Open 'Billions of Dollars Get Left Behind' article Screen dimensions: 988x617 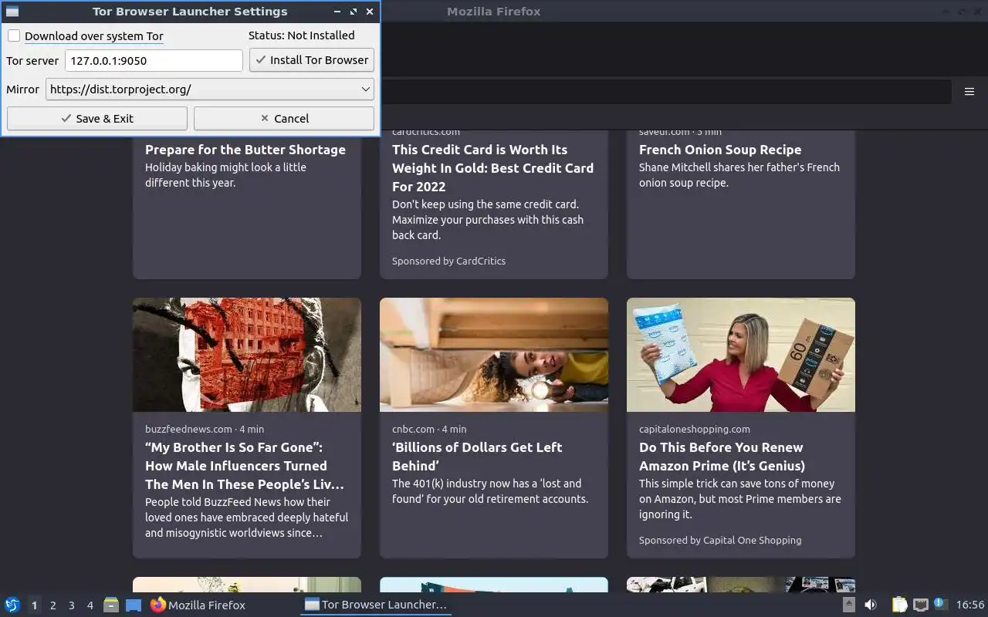[477, 457]
